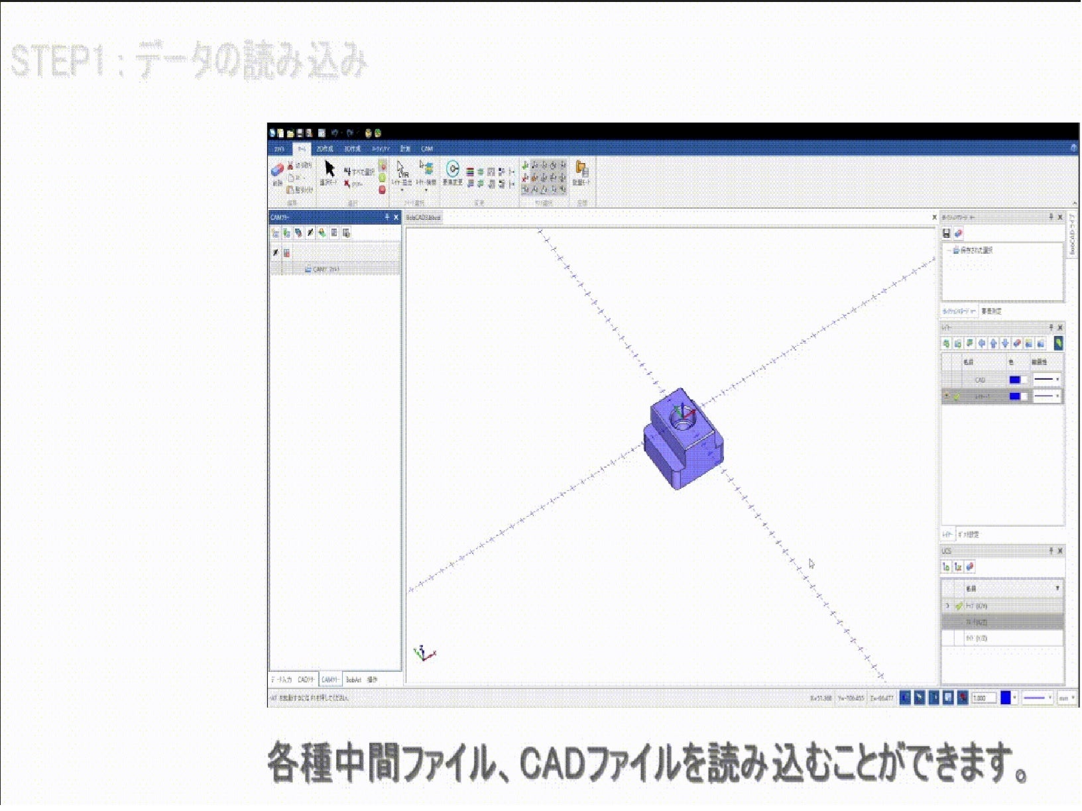
Task: Click the blue color swatch for the CAD layer
Action: 1014,380
